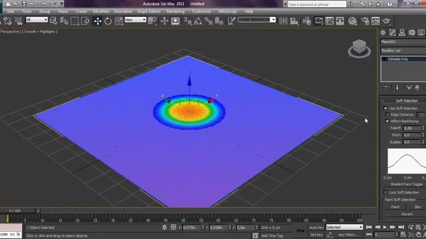
Task: Click the search keyword or phrase field
Action: (317, 5)
